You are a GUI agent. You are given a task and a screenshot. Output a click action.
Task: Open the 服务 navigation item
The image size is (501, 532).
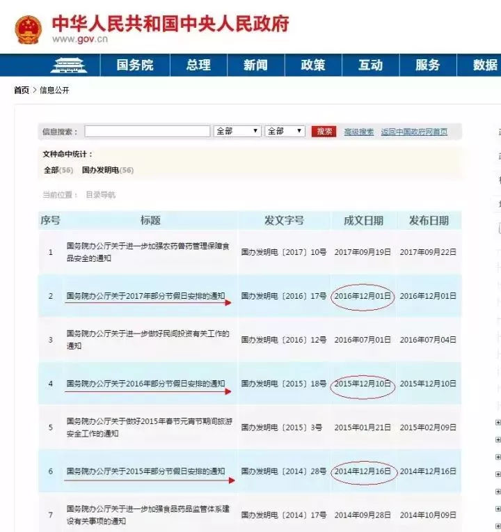pyautogui.click(x=427, y=65)
